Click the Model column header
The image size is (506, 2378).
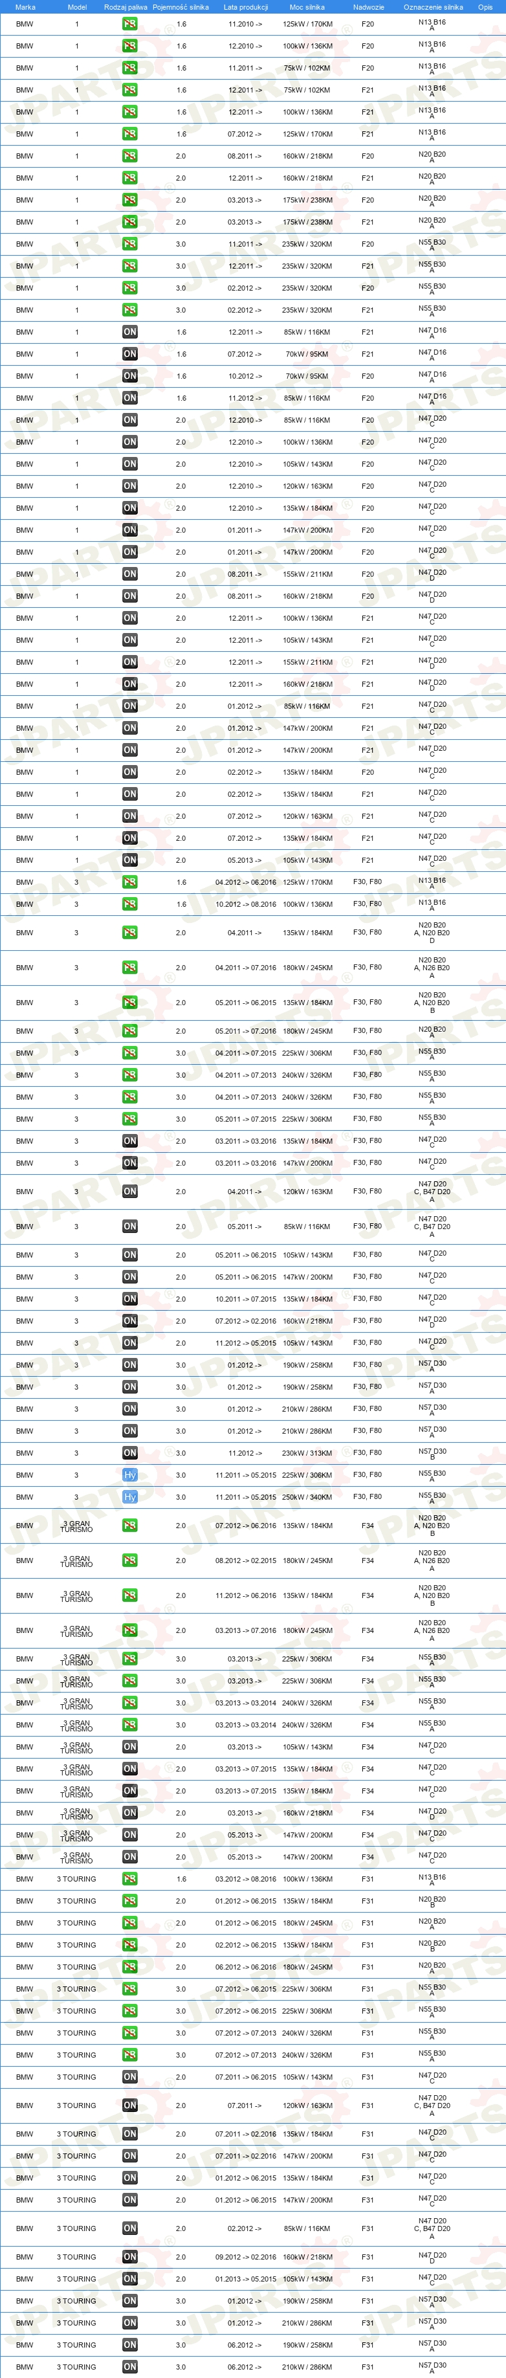coord(76,6)
